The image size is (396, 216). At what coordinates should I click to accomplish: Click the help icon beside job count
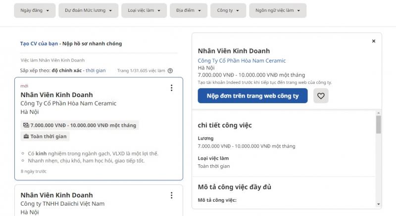click(170, 71)
